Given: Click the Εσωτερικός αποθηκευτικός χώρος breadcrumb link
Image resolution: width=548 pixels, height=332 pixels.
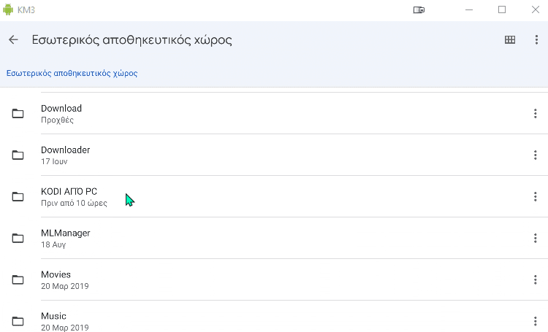Looking at the screenshot, I should [72, 73].
